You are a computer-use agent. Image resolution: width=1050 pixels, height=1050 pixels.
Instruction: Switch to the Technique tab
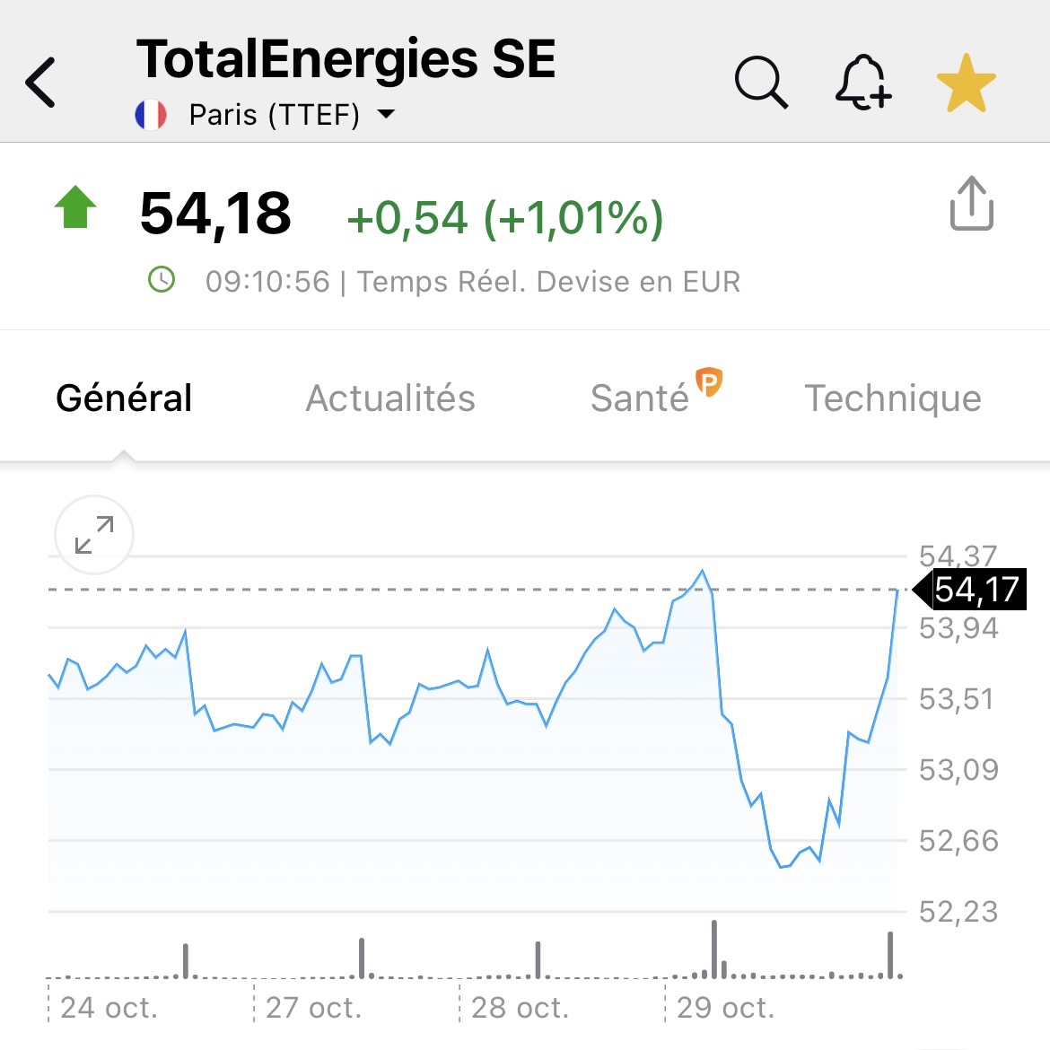click(893, 398)
